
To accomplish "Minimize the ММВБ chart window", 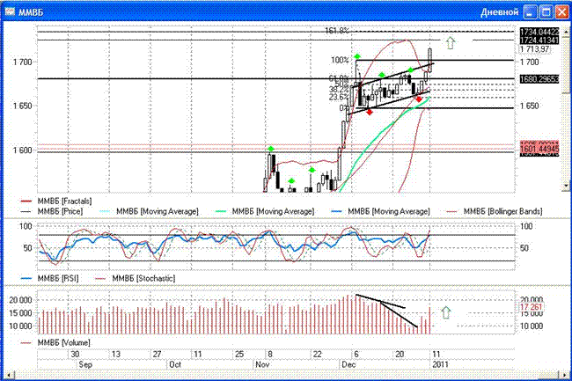I will pyautogui.click(x=530, y=12).
